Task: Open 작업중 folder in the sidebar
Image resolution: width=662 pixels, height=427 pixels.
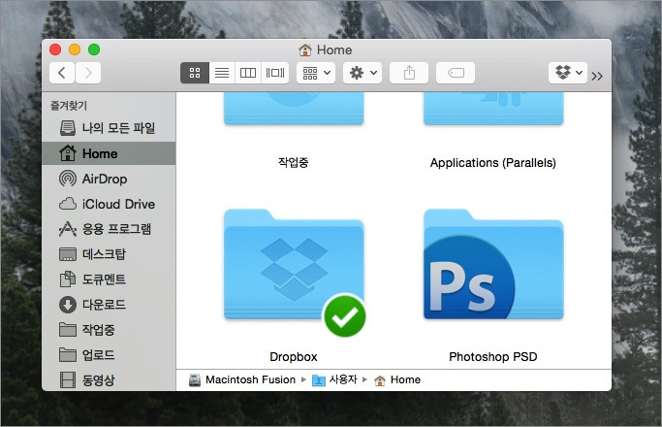Action: click(109, 330)
